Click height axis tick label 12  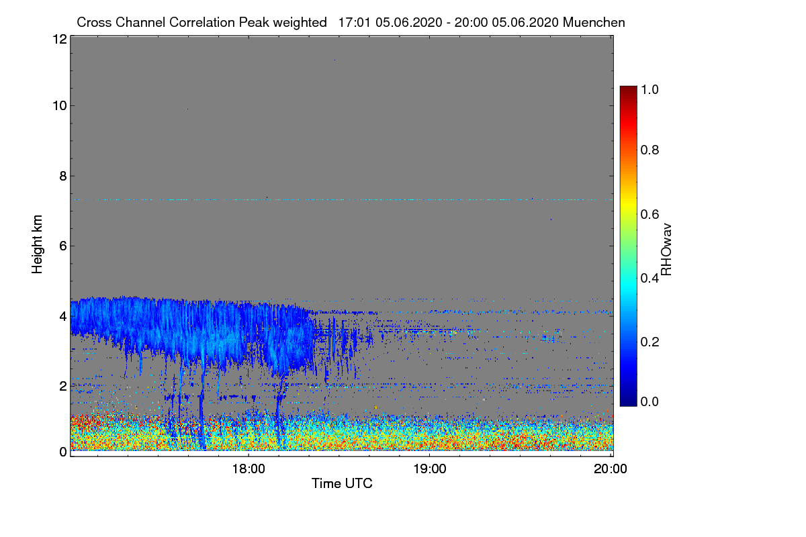pos(59,39)
